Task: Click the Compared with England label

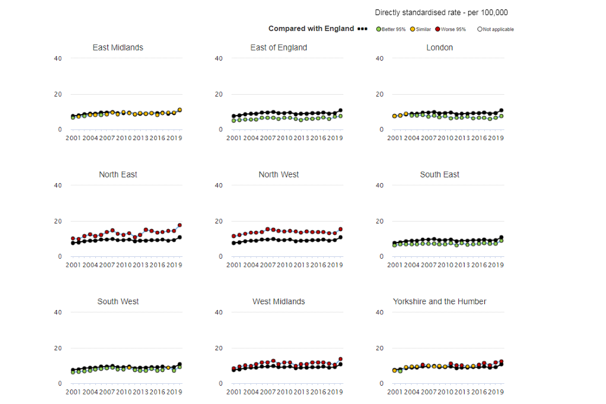Action: click(x=311, y=28)
